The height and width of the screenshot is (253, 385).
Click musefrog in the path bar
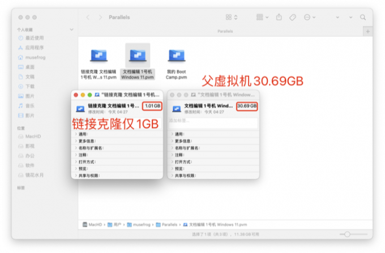coord(139,225)
